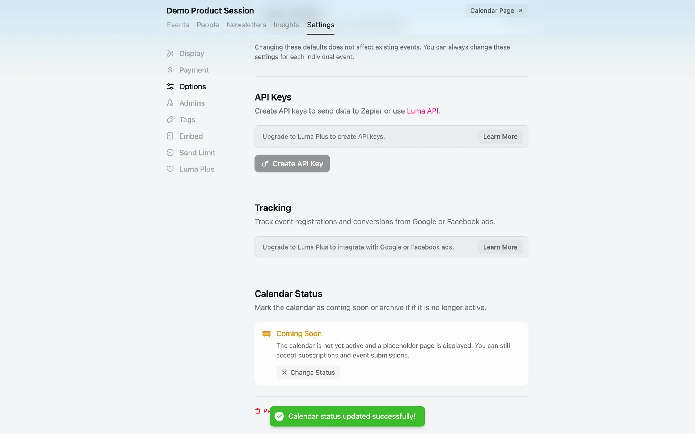
Task: Go to the Newsletters tab
Action: (246, 25)
